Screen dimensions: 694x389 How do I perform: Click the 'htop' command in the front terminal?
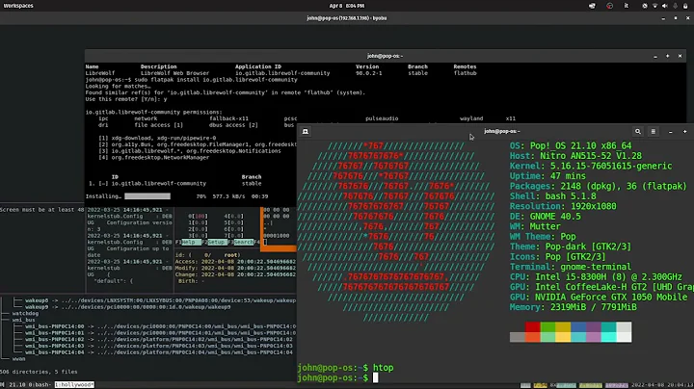(x=383, y=368)
